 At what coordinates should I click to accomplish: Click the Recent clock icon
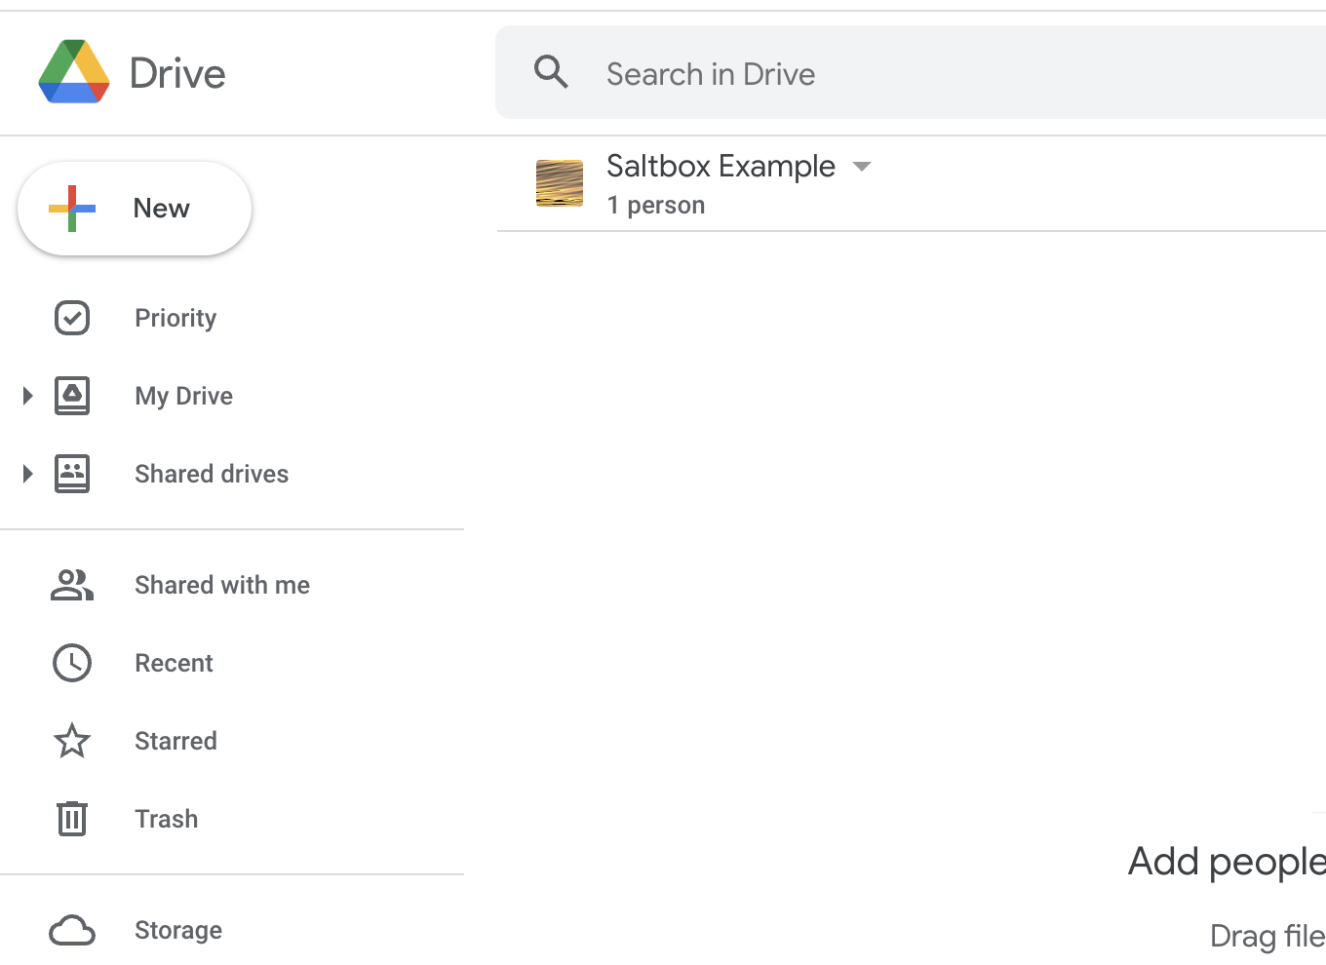coord(72,663)
